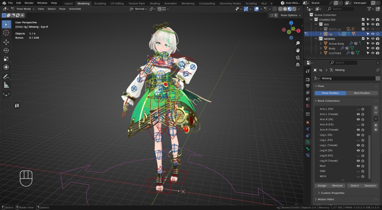Open the Armature data properties tab
Screen dimensions: 382x210
coord(308,142)
